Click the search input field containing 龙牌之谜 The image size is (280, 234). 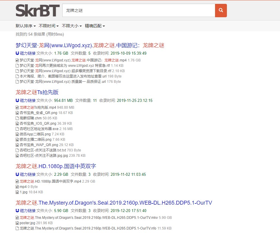coord(138,10)
